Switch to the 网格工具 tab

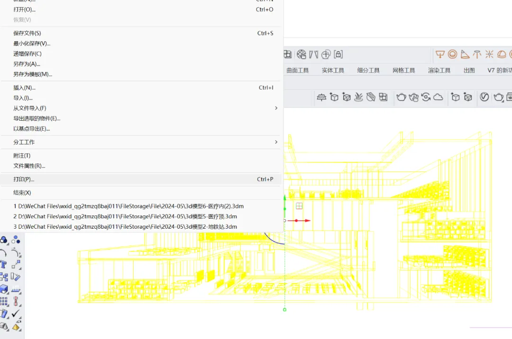(403, 70)
